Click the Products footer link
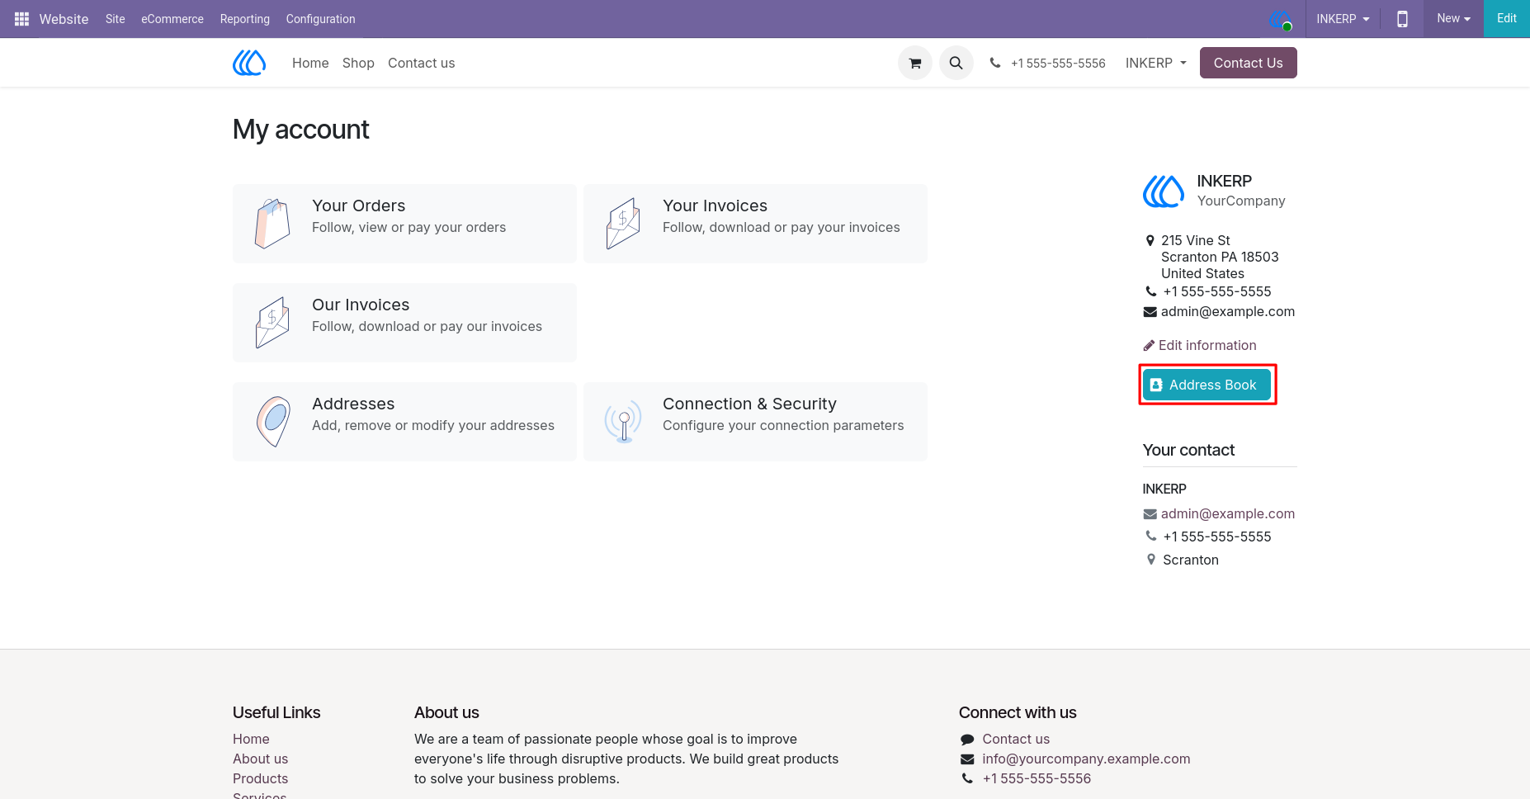 pyautogui.click(x=261, y=779)
